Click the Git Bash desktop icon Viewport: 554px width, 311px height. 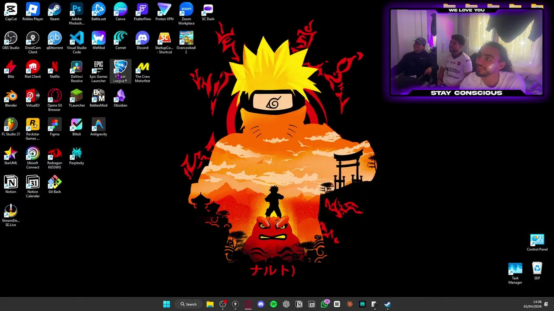click(55, 185)
